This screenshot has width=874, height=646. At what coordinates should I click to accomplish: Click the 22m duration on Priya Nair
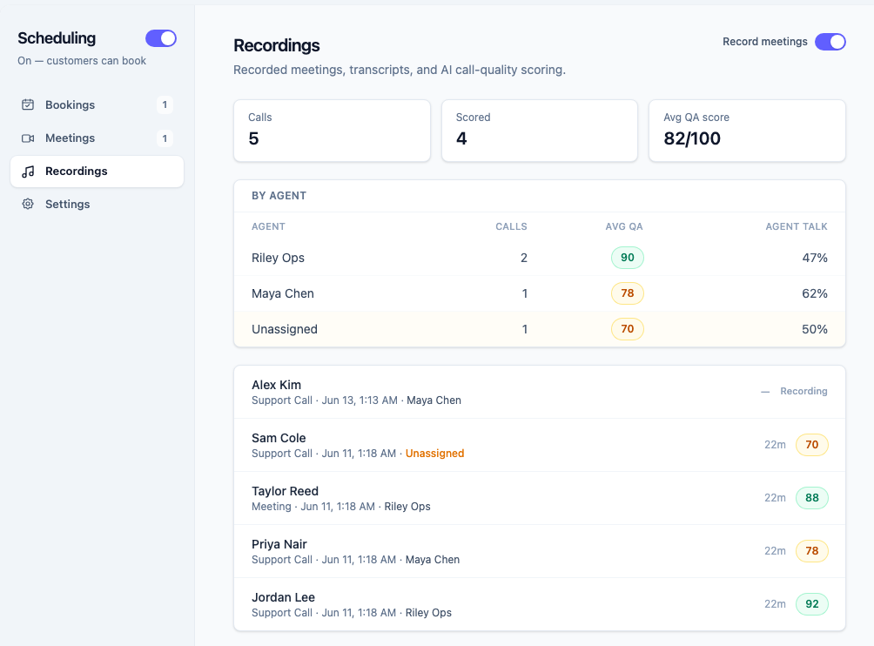click(x=775, y=551)
